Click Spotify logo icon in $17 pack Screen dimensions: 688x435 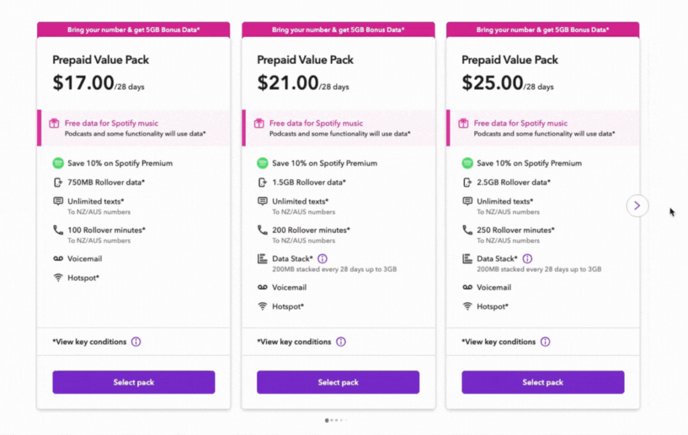click(58, 163)
